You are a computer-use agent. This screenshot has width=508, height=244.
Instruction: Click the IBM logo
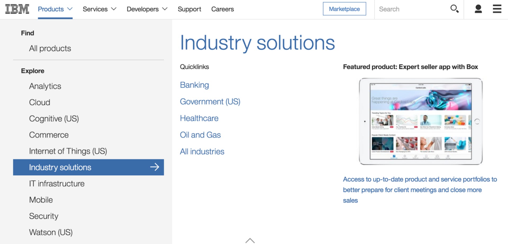pos(17,9)
